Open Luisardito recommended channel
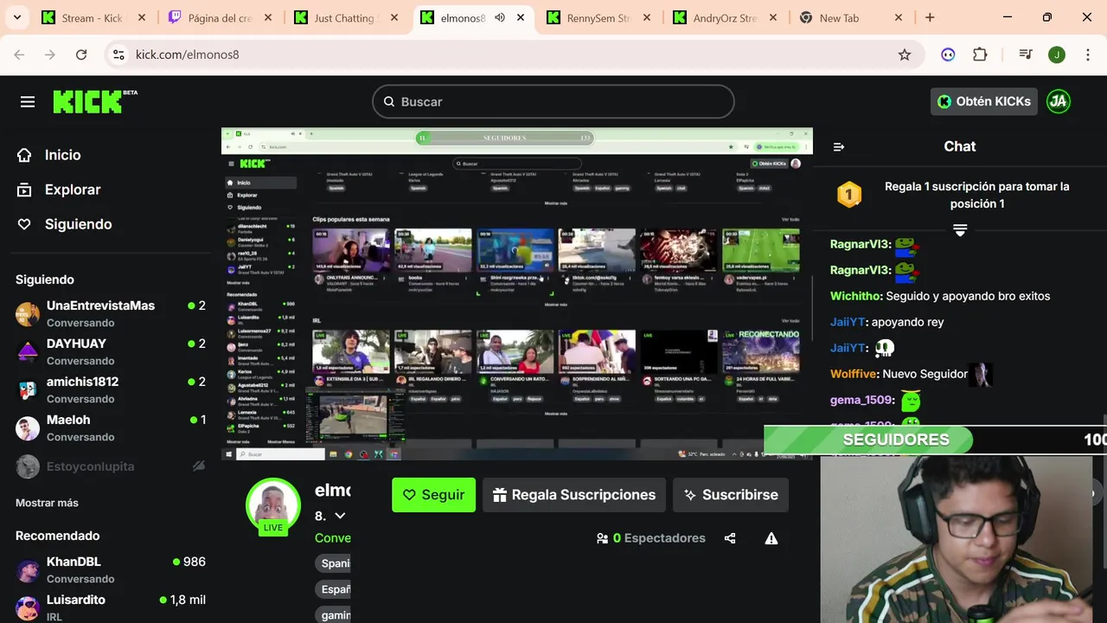 (111, 607)
